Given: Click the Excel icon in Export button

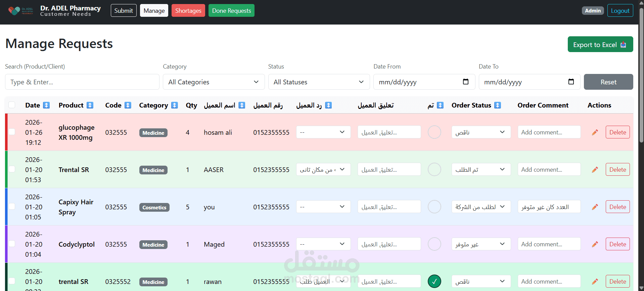Looking at the screenshot, I should [624, 45].
